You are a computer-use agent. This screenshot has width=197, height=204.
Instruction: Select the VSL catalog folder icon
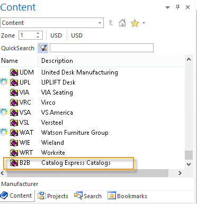point(14,123)
